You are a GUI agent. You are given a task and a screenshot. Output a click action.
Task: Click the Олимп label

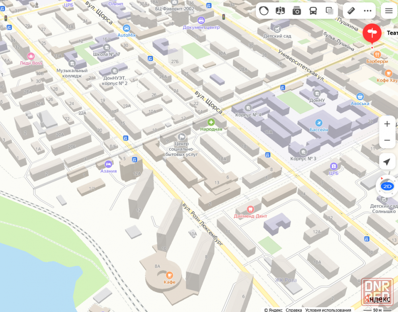point(115,4)
